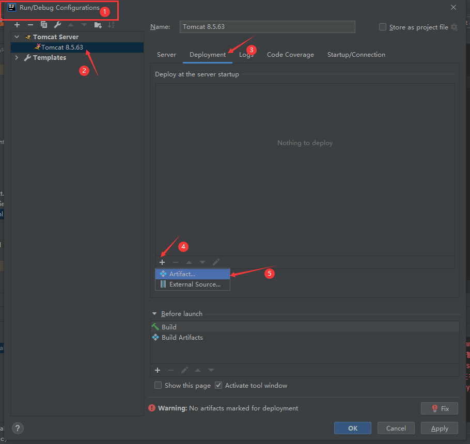Close the Run/Debug Configurations dialog
The width and height of the screenshot is (470, 444).
[453, 8]
